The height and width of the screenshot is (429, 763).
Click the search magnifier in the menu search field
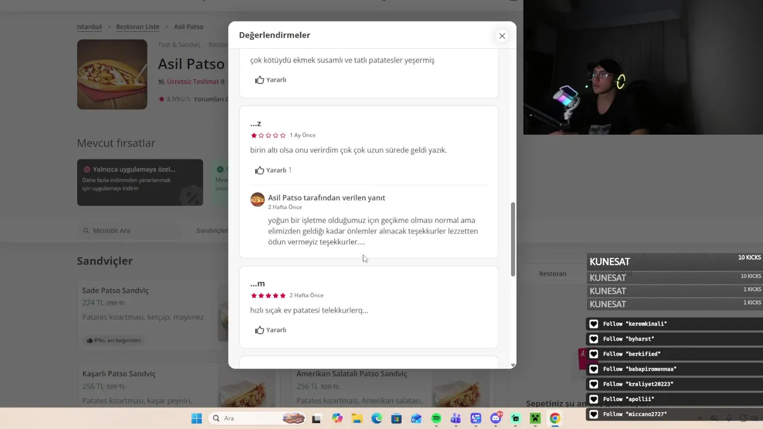click(x=86, y=231)
